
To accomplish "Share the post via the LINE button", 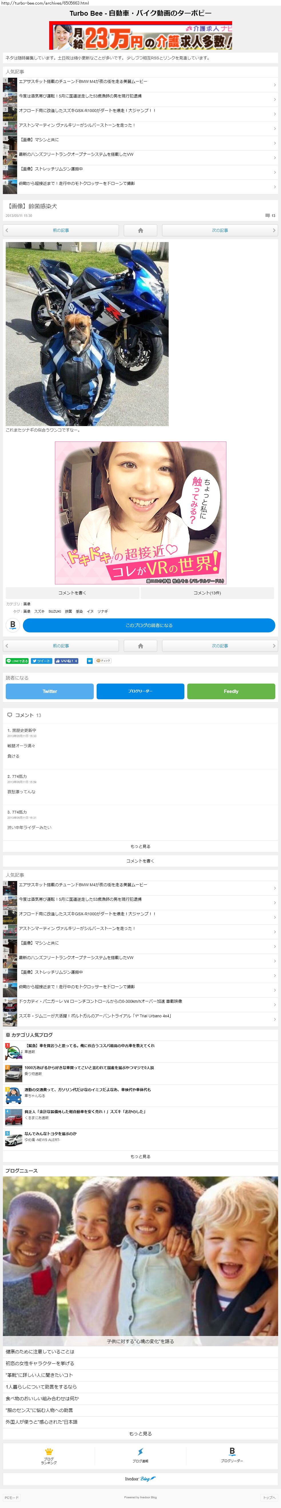I will coord(17,661).
